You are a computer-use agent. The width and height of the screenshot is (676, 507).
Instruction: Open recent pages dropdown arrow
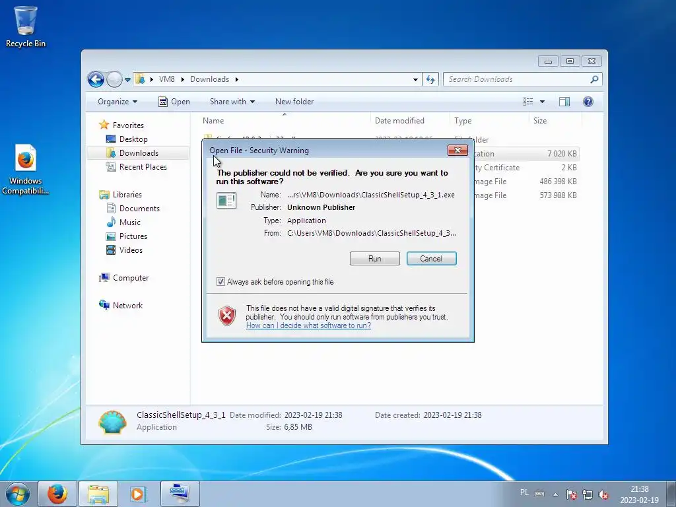click(127, 80)
